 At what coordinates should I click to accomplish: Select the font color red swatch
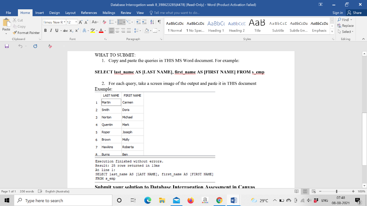point(100,32)
